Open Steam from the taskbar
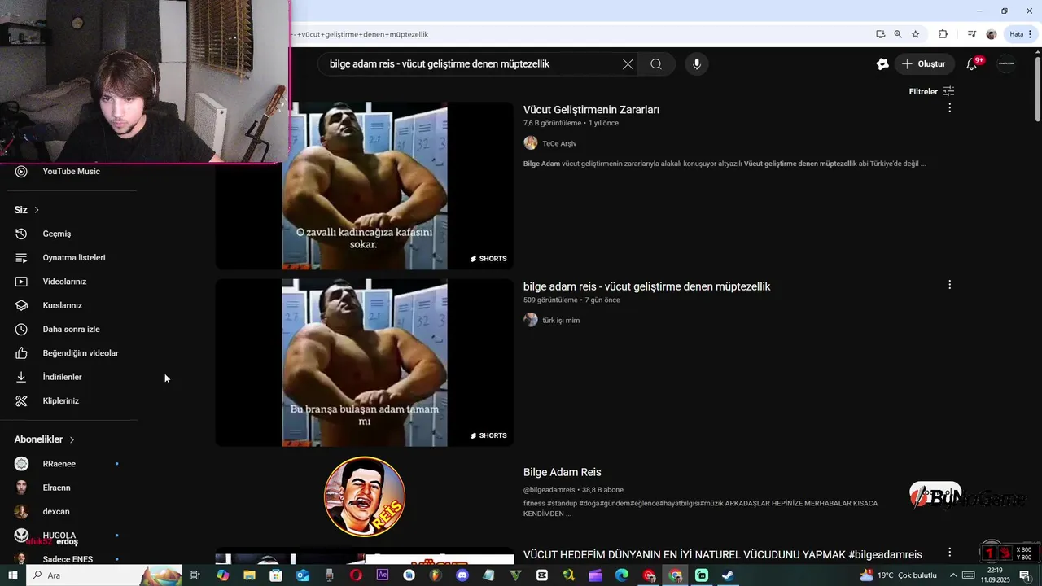 click(x=728, y=575)
